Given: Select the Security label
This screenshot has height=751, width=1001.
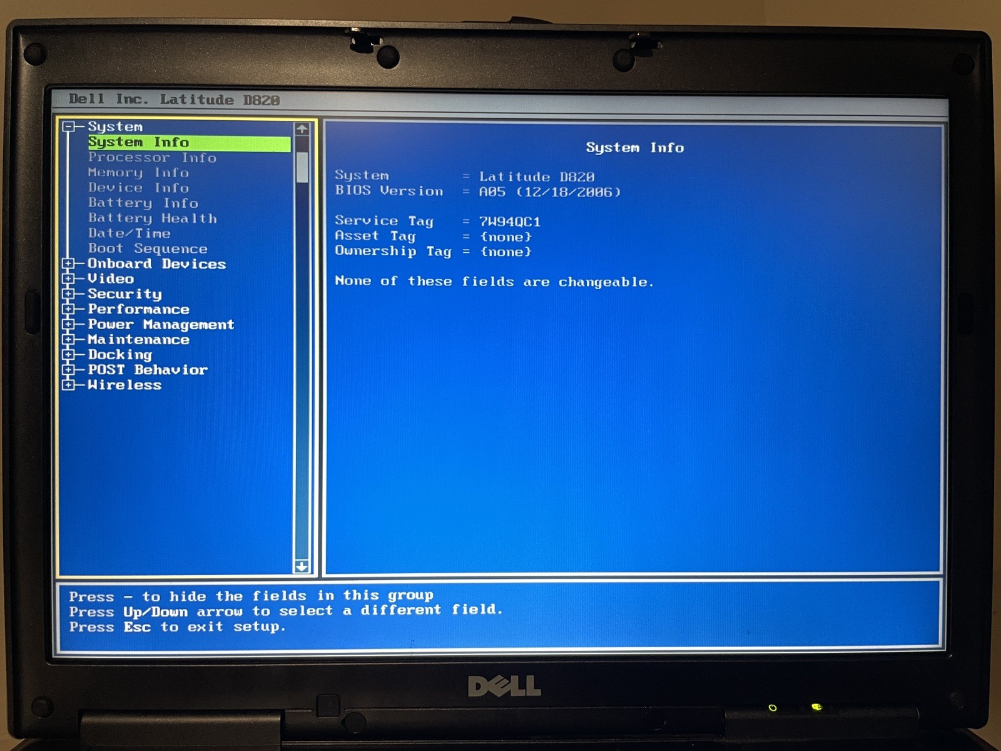Looking at the screenshot, I should point(124,294).
